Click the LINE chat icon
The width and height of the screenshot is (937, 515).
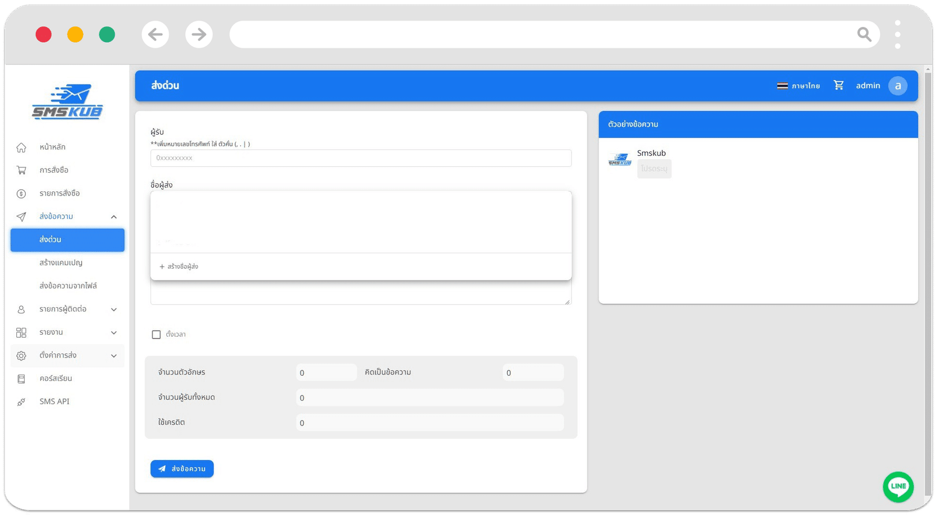click(x=898, y=486)
